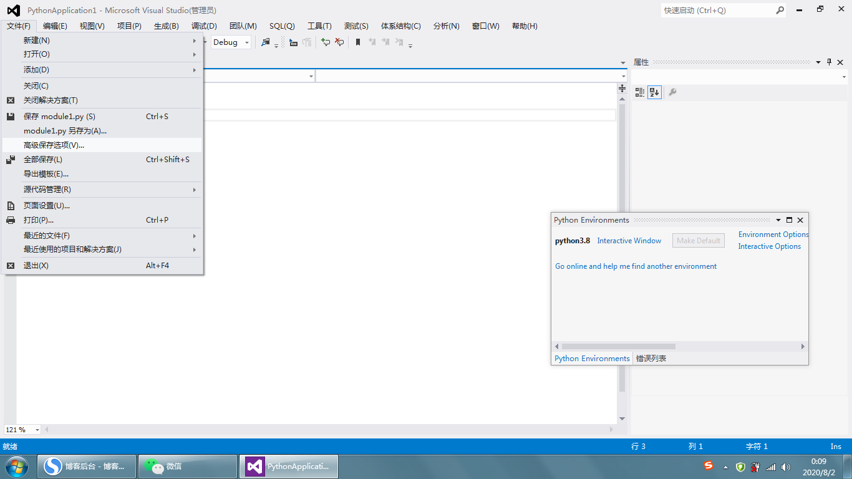Viewport: 852px width, 479px height.
Task: Choose 导出模板(E)... entry
Action: 102,174
